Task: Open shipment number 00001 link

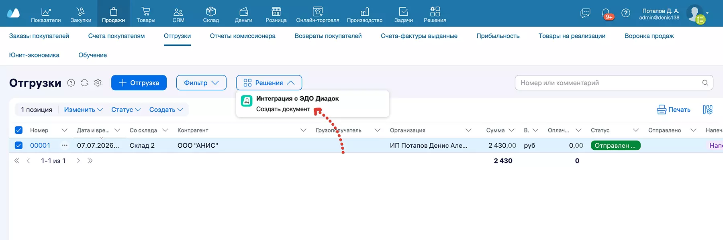Action: [40, 145]
